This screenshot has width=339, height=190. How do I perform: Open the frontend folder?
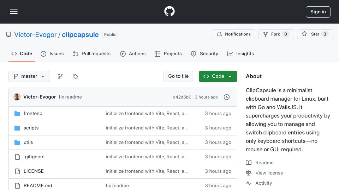[x=33, y=114]
